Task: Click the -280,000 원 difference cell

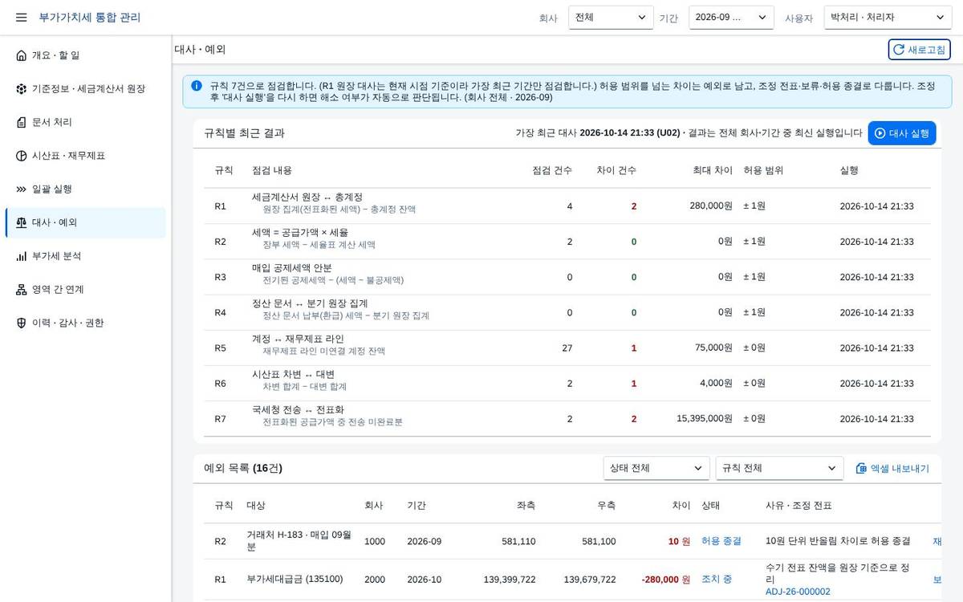Action: [665, 580]
